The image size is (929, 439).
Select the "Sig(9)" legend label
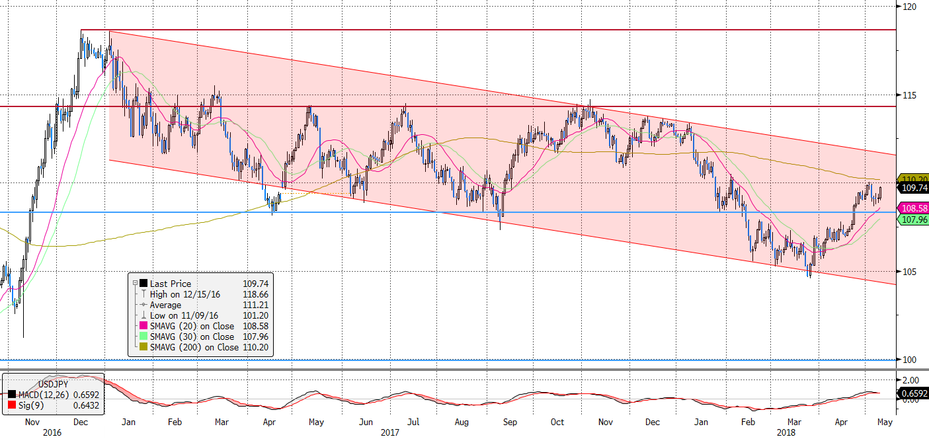point(31,405)
